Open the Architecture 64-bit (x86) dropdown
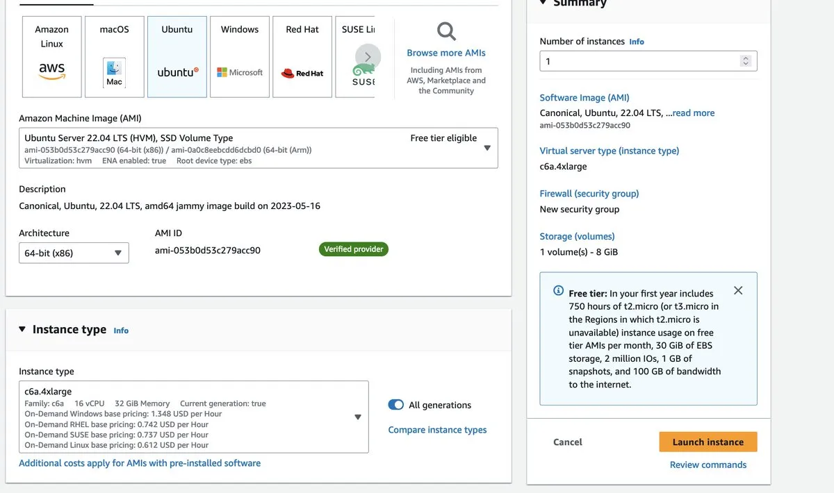 click(x=74, y=253)
